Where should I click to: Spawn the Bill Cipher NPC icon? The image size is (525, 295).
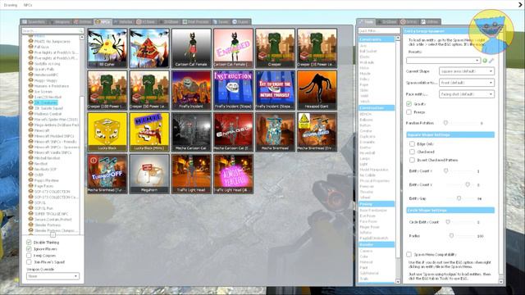pyautogui.click(x=107, y=48)
